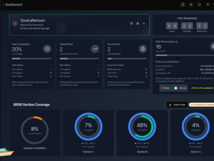Image resolution: width=214 pixels, height=161 pixels.
Task: Click the Documents file icon
Action: (143, 49)
